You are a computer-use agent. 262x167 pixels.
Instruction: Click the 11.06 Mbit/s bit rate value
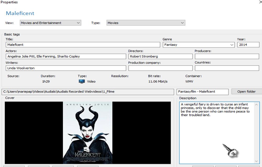[158, 81]
